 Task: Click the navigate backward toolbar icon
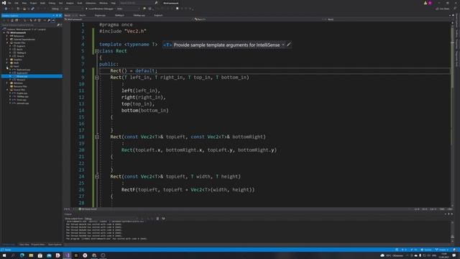click(6, 9)
